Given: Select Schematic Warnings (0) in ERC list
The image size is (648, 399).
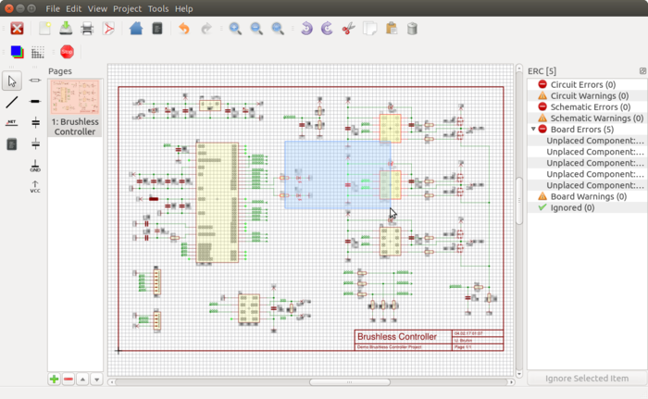Looking at the screenshot, I should 596,118.
